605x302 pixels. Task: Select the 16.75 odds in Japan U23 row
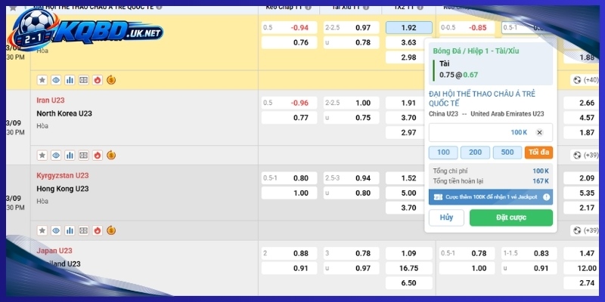tap(409, 268)
